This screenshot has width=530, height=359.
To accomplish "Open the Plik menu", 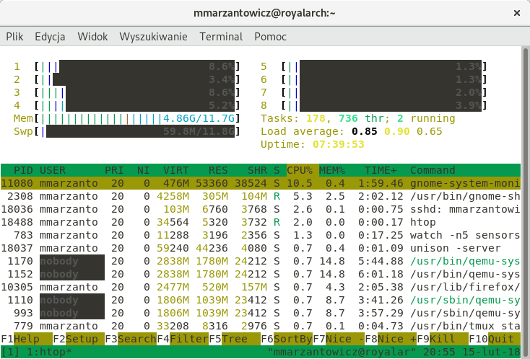I will [x=14, y=37].
